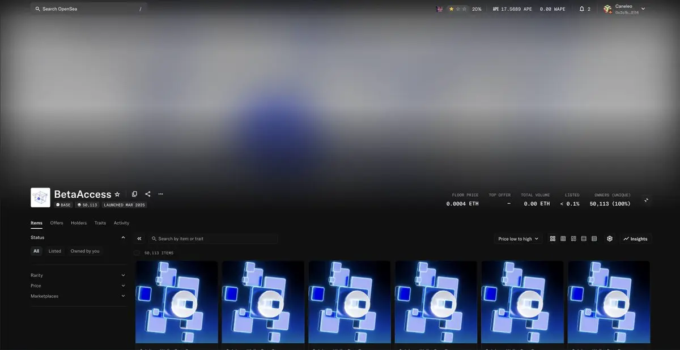Expand the Marketplaces filter section
The height and width of the screenshot is (350, 680).
(x=78, y=296)
